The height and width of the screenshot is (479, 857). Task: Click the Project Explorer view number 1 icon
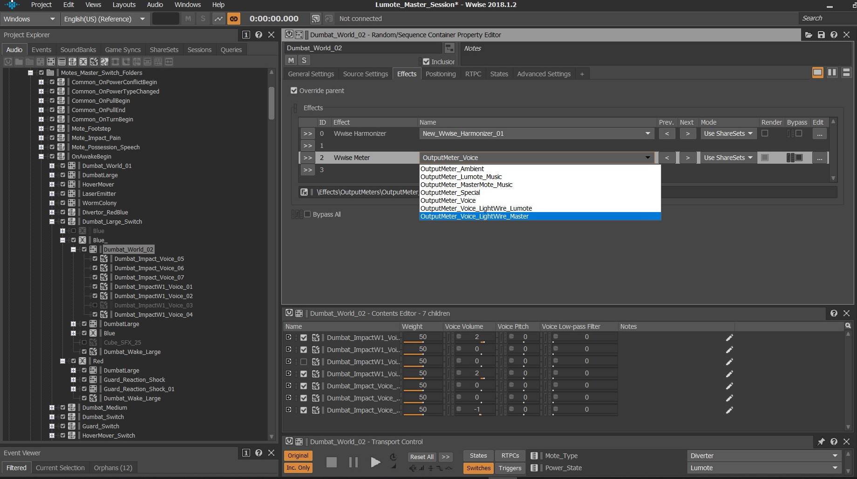point(246,35)
